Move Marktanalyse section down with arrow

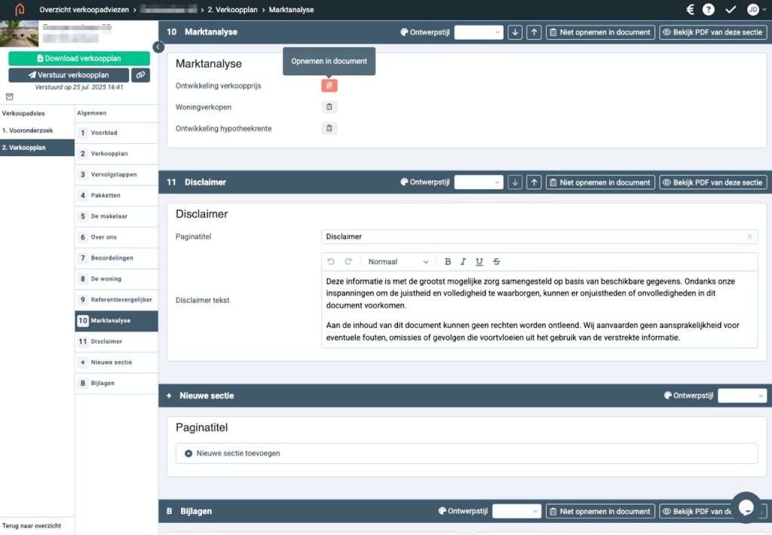[x=515, y=32]
